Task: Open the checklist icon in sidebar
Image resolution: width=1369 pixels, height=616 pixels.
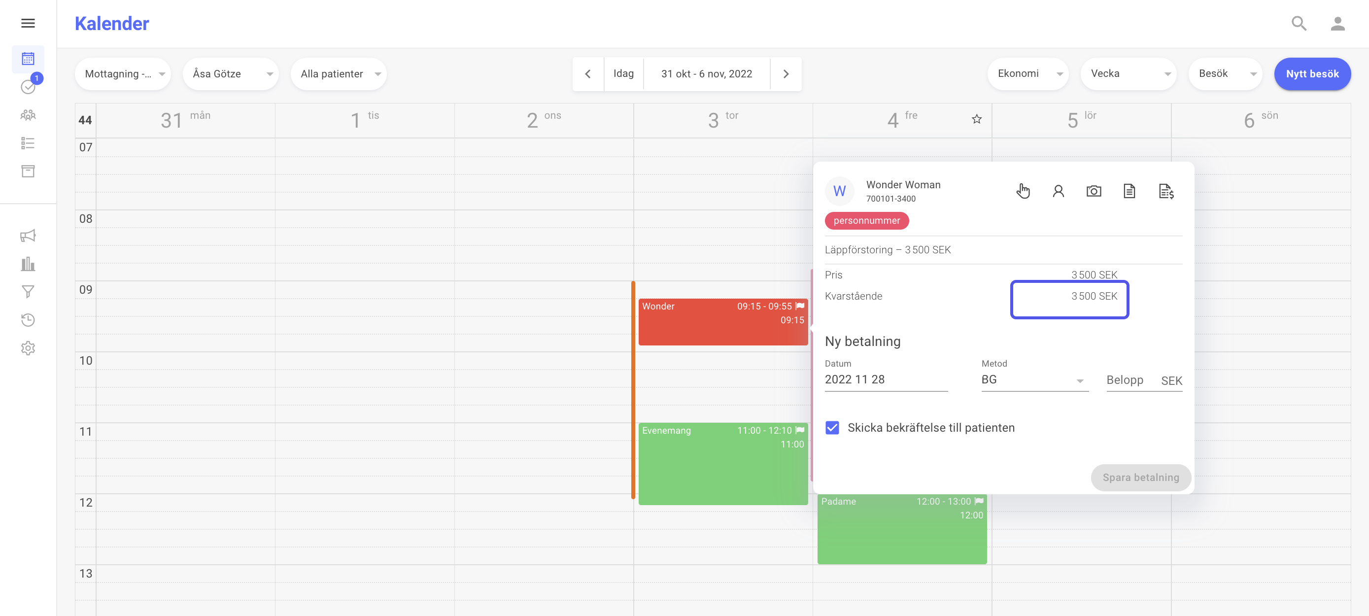Action: 28,143
